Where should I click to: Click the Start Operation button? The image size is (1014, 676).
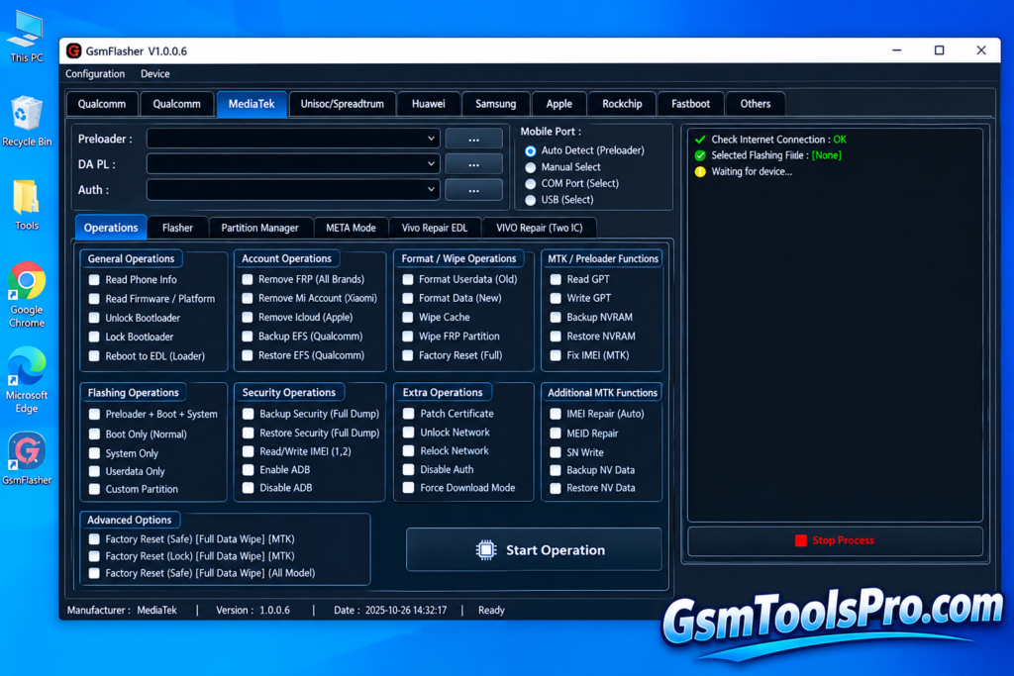(534, 550)
